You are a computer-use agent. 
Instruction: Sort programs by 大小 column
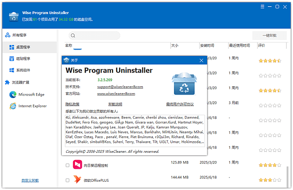point(174,46)
